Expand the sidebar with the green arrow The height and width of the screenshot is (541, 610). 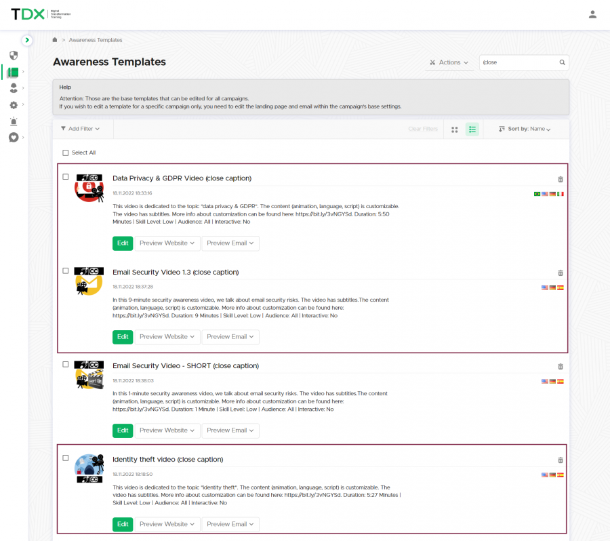pos(26,40)
